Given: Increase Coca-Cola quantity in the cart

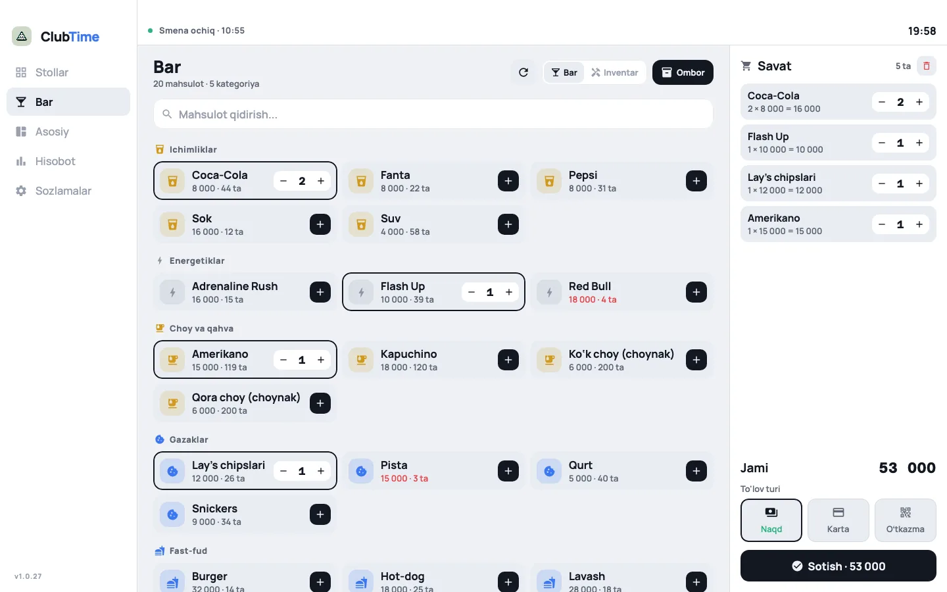Looking at the screenshot, I should [919, 102].
